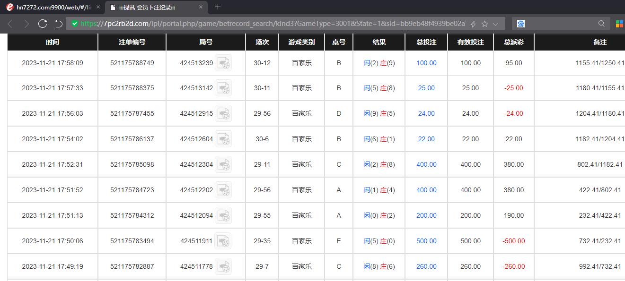Open video replay for round 424512304
The image size is (625, 281).
[x=223, y=164]
